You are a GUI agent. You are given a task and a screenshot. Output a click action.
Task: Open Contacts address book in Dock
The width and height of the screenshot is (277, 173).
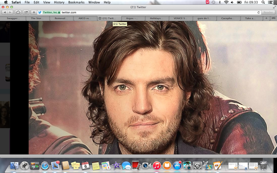click(66, 166)
